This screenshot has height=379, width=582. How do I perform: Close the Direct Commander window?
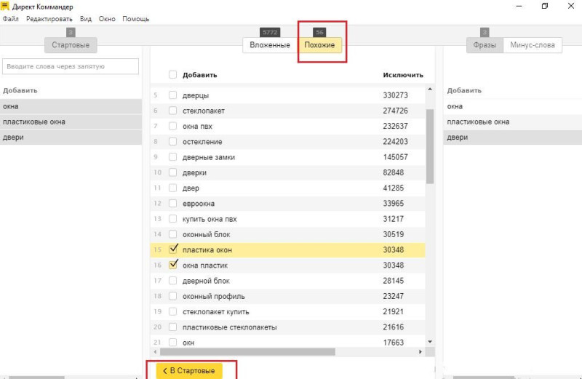(x=571, y=6)
